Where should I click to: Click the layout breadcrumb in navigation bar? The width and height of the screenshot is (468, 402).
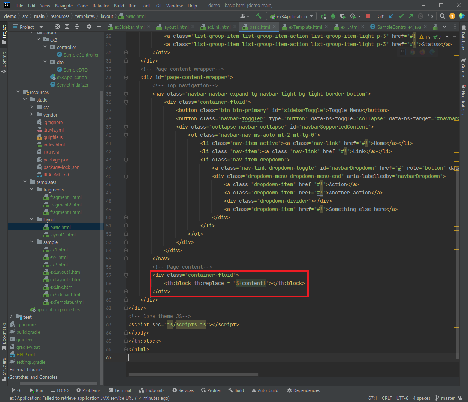coord(107,16)
